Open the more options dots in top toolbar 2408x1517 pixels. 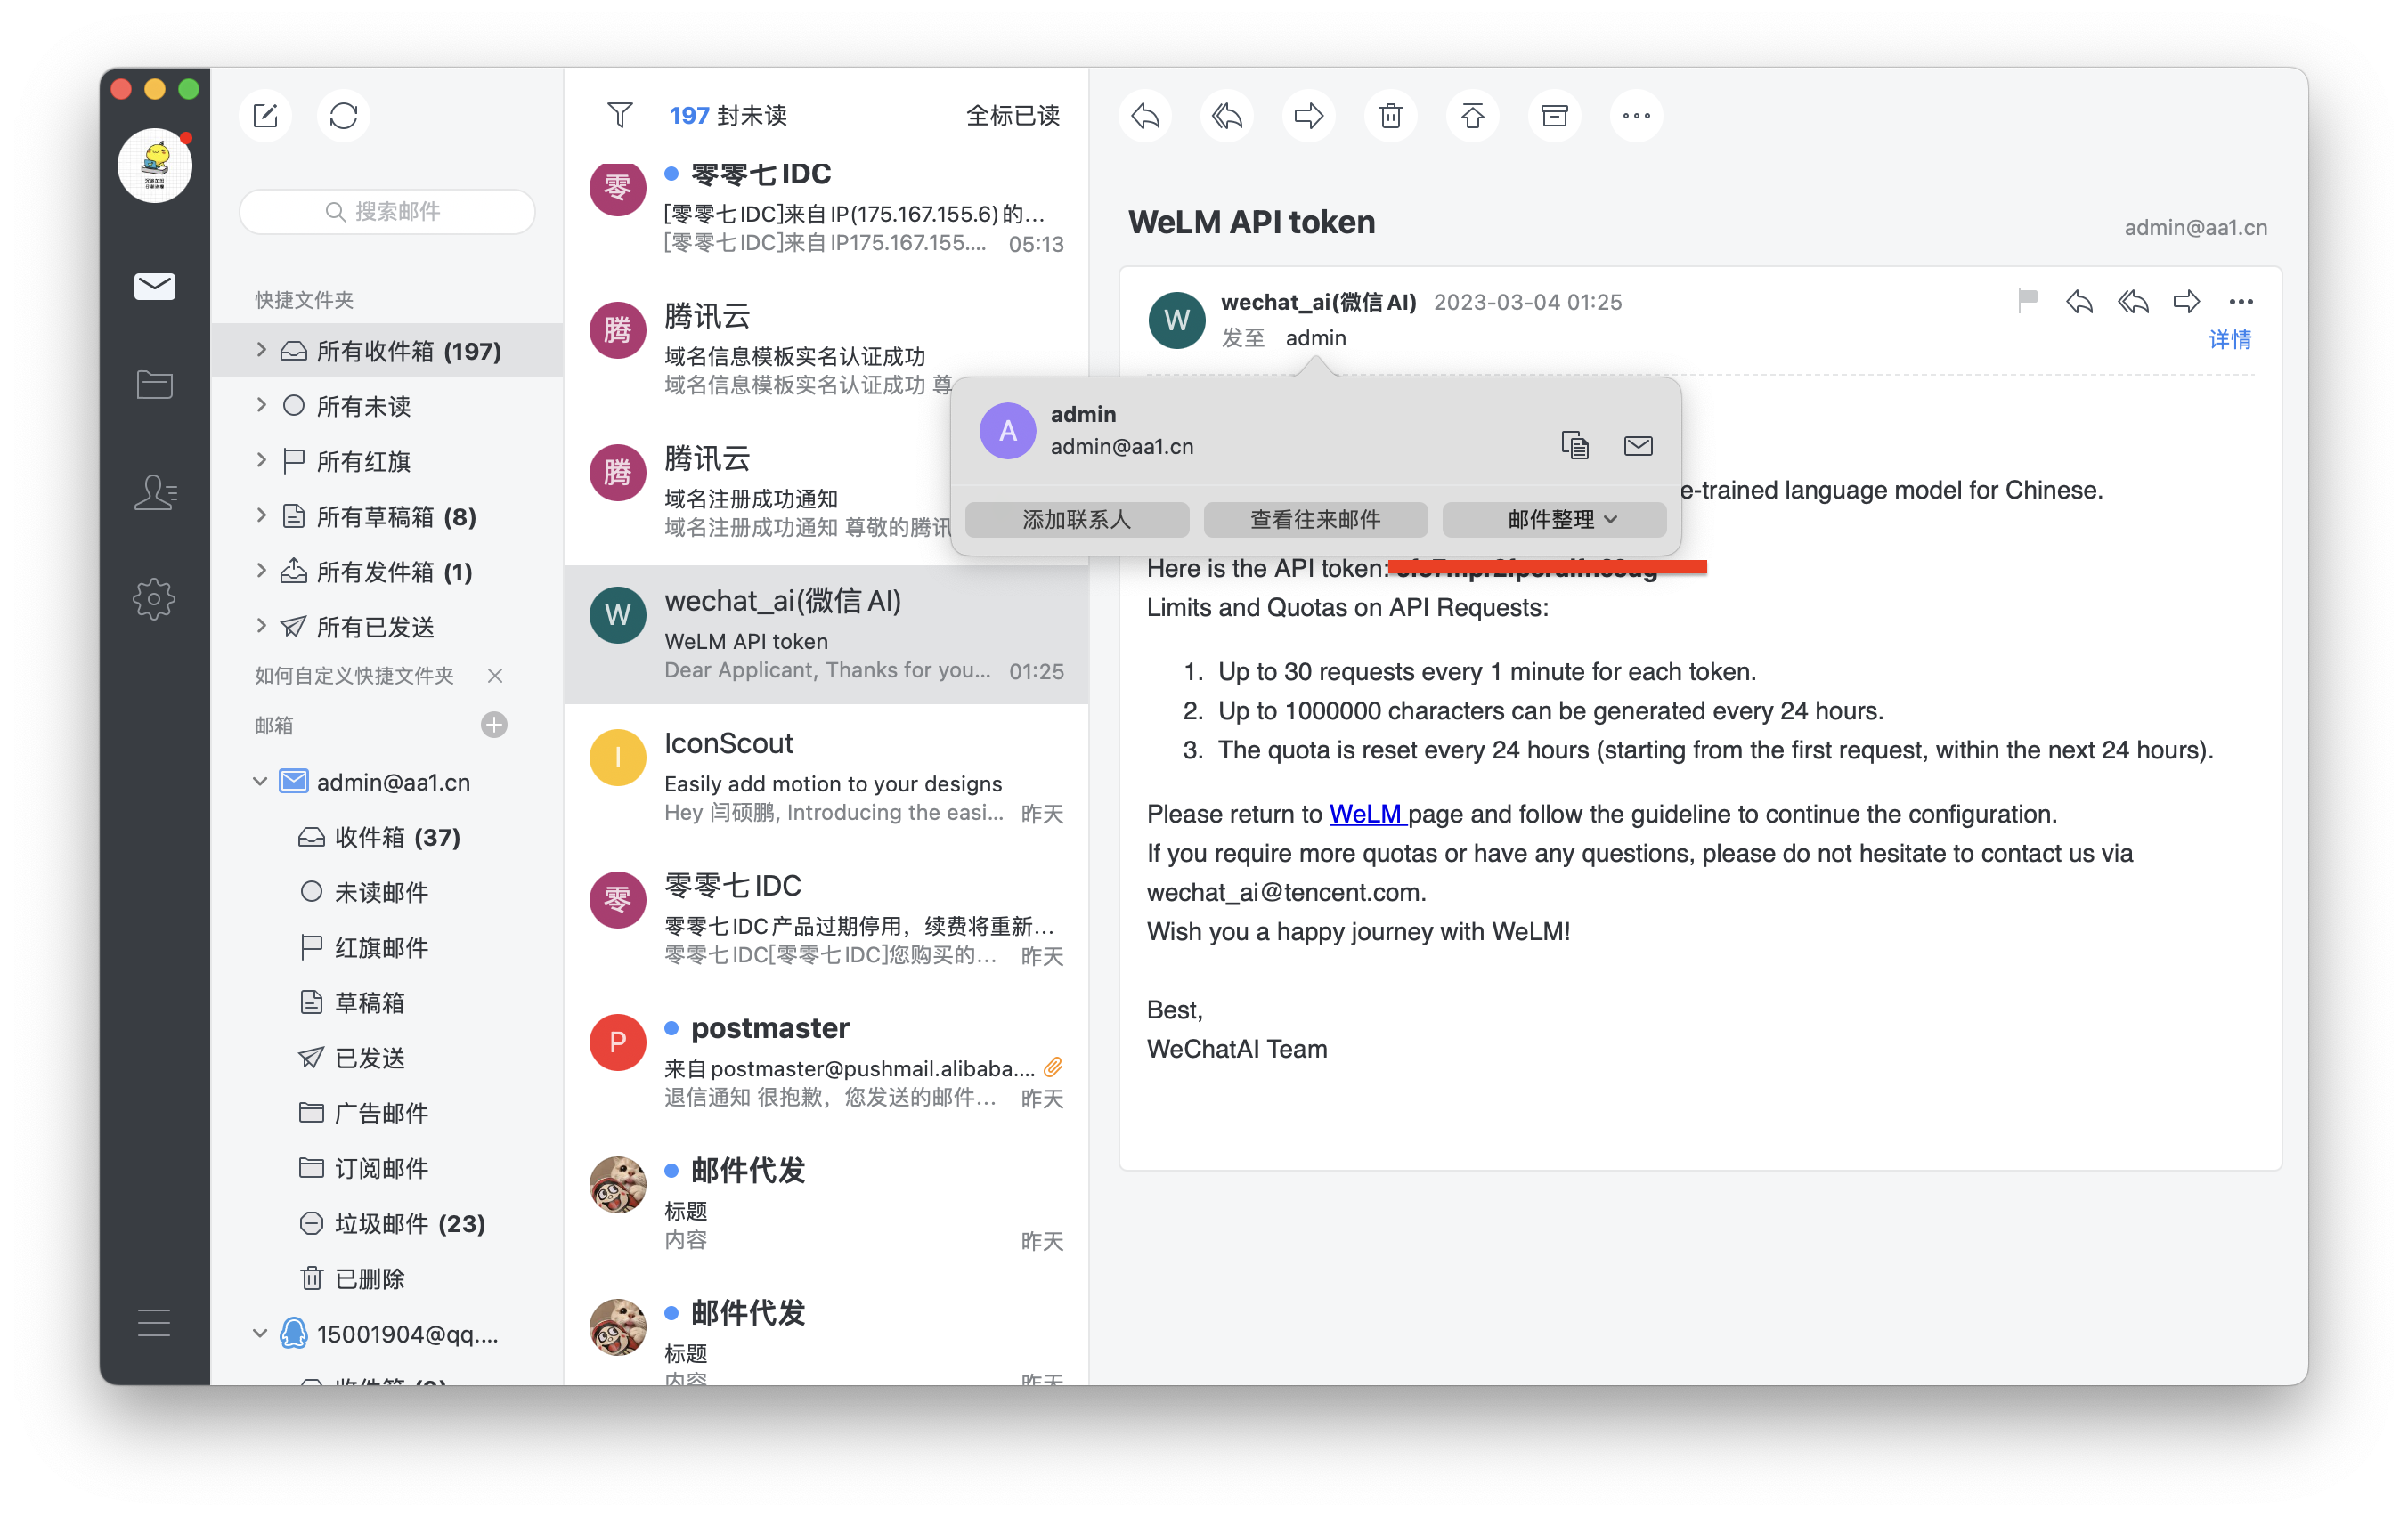click(1637, 116)
